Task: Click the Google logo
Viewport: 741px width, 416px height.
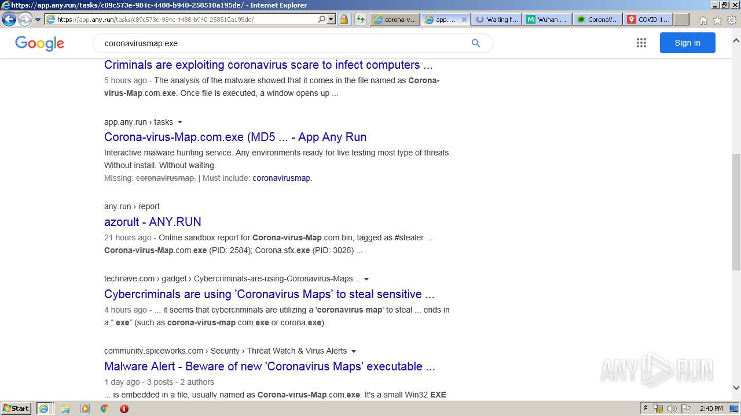Action: point(39,43)
